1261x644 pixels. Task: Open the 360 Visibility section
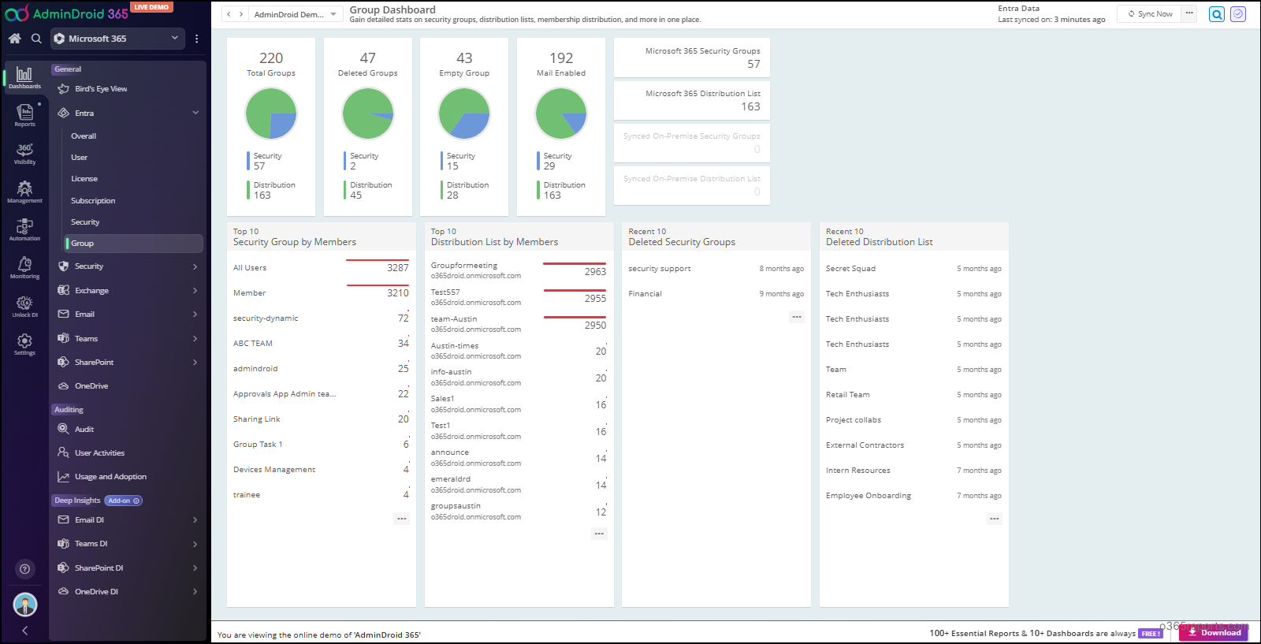(24, 154)
